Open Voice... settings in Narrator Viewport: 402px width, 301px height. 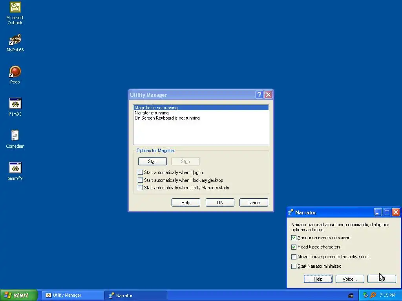(350, 279)
